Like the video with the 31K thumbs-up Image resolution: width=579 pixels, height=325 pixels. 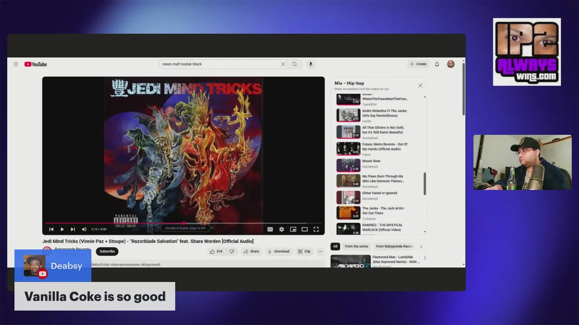pos(216,251)
